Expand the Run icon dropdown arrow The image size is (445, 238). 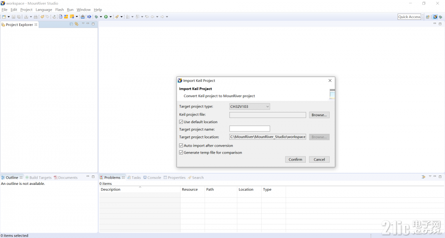(x=111, y=17)
